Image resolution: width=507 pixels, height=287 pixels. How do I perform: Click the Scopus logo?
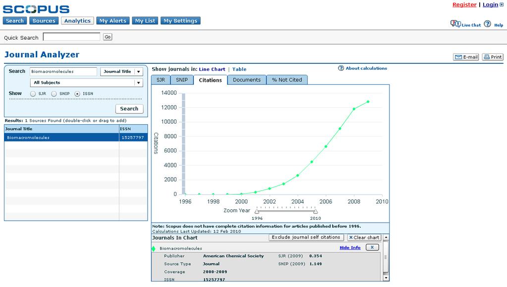[x=36, y=9]
